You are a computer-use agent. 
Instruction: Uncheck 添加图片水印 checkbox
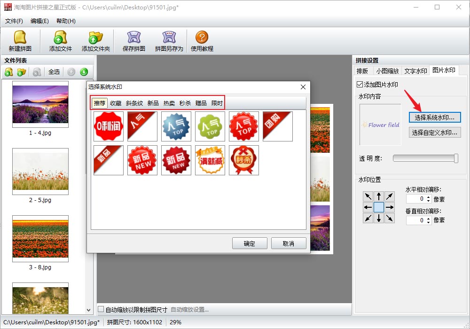[360, 85]
